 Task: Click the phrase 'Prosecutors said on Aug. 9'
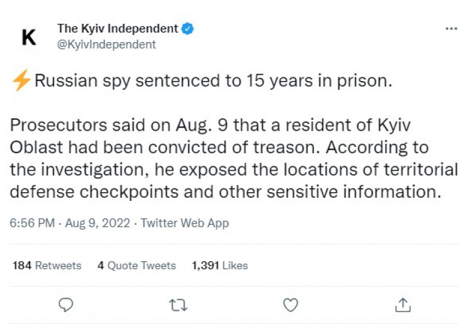pyautogui.click(x=119, y=125)
